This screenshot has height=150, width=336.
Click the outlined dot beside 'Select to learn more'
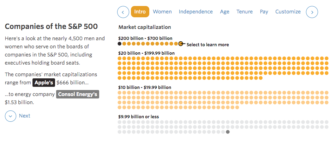[181, 44]
